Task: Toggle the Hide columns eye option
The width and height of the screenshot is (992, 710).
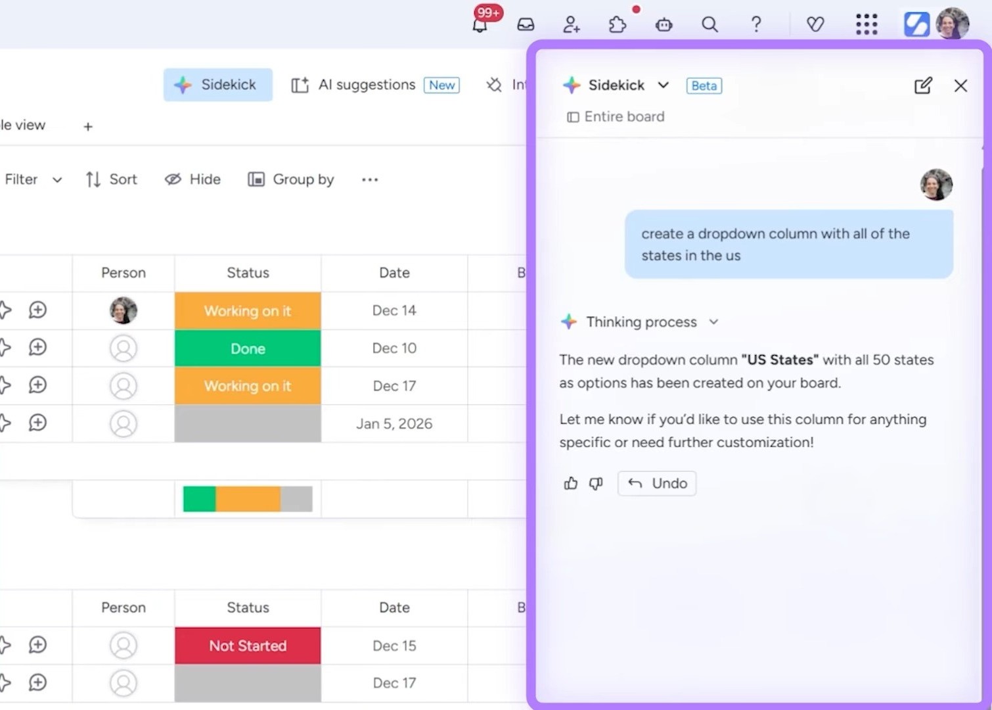Action: coord(192,179)
